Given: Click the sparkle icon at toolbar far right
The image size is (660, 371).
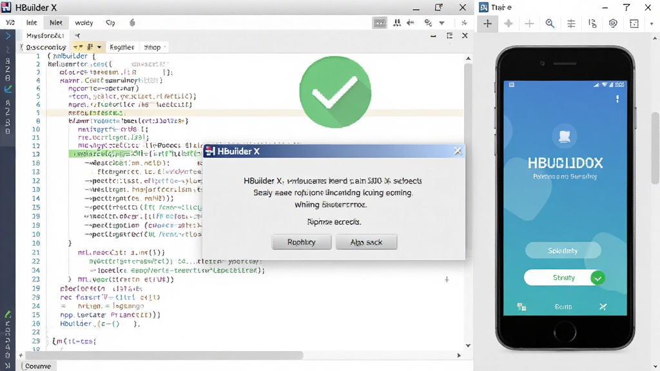Looking at the screenshot, I should 464,23.
